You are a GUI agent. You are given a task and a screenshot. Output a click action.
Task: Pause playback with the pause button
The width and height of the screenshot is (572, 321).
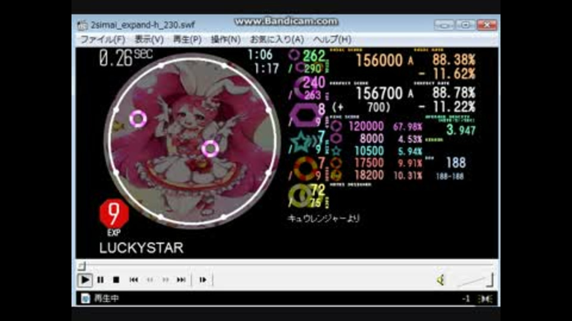point(100,280)
